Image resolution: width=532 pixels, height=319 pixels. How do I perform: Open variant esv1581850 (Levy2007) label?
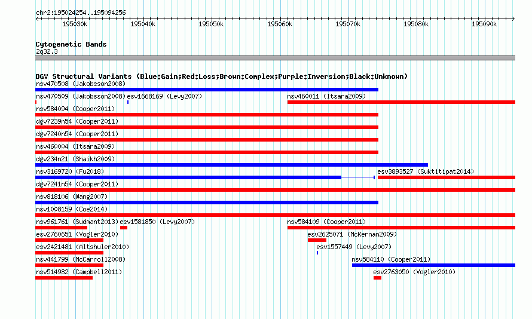(157, 222)
